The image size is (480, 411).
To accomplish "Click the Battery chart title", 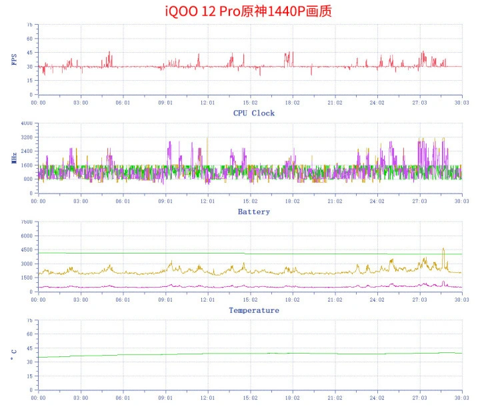I will (254, 212).
